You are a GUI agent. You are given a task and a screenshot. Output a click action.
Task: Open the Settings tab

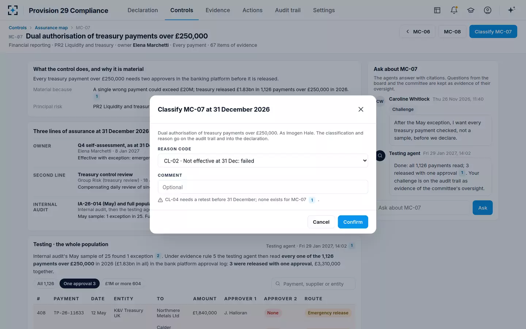(x=324, y=10)
